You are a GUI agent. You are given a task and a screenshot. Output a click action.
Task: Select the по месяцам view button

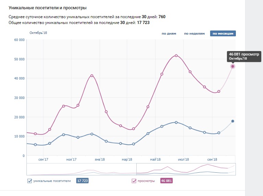pyautogui.click(x=223, y=34)
